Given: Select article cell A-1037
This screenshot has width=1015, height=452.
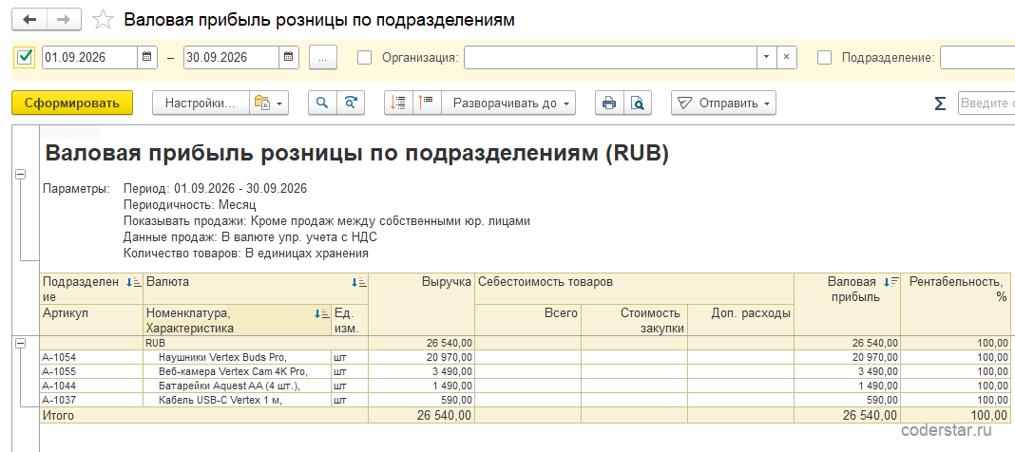Looking at the screenshot, I should 92,401.
